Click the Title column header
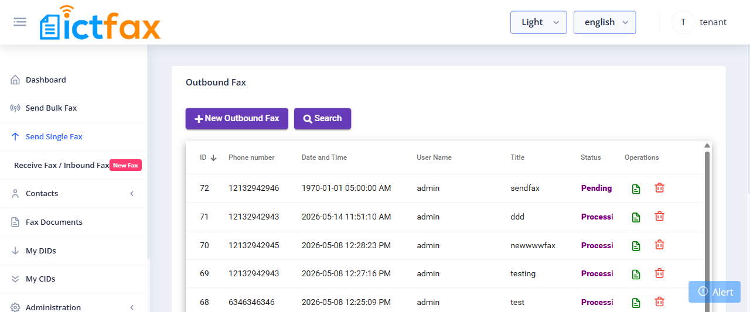The width and height of the screenshot is (750, 312). pos(517,157)
